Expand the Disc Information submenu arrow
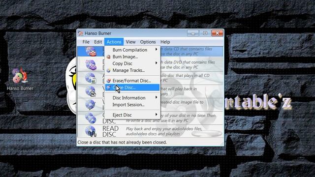This screenshot has width=315, height=177. (x=156, y=97)
